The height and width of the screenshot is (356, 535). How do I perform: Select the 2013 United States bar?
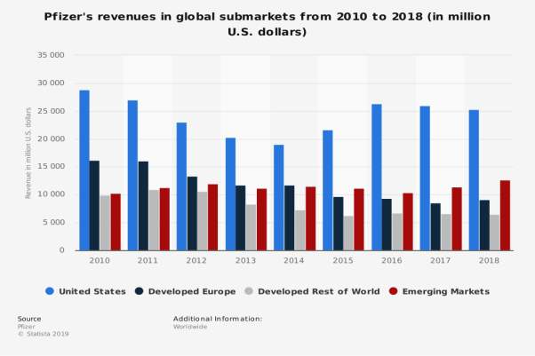[231, 194]
